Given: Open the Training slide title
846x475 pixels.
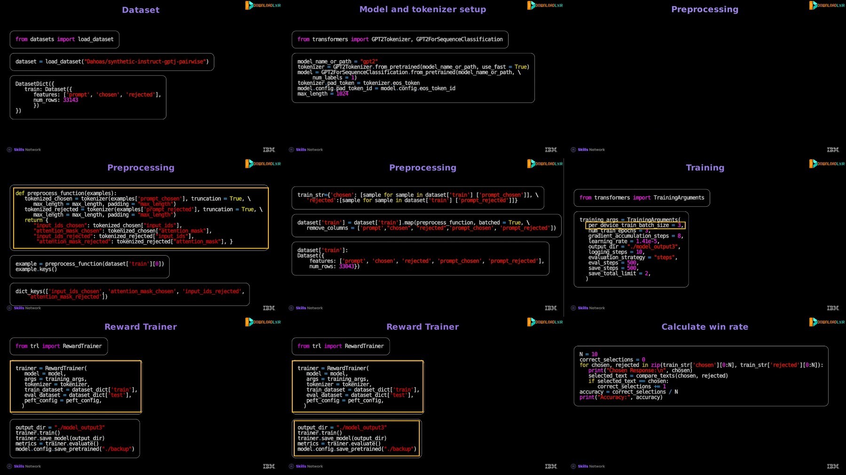Looking at the screenshot, I should click(x=705, y=168).
